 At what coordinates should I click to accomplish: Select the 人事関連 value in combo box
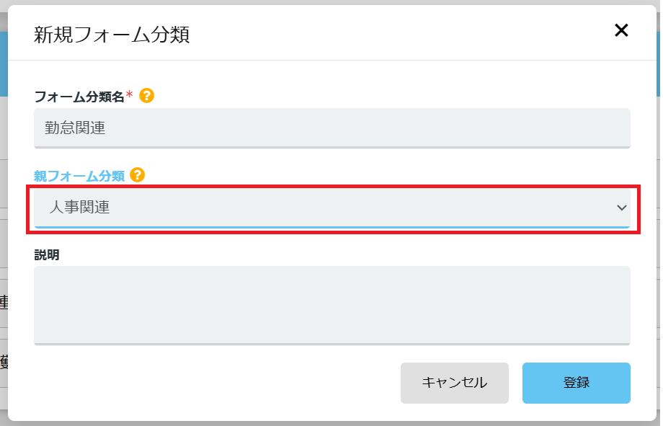pyautogui.click(x=79, y=208)
